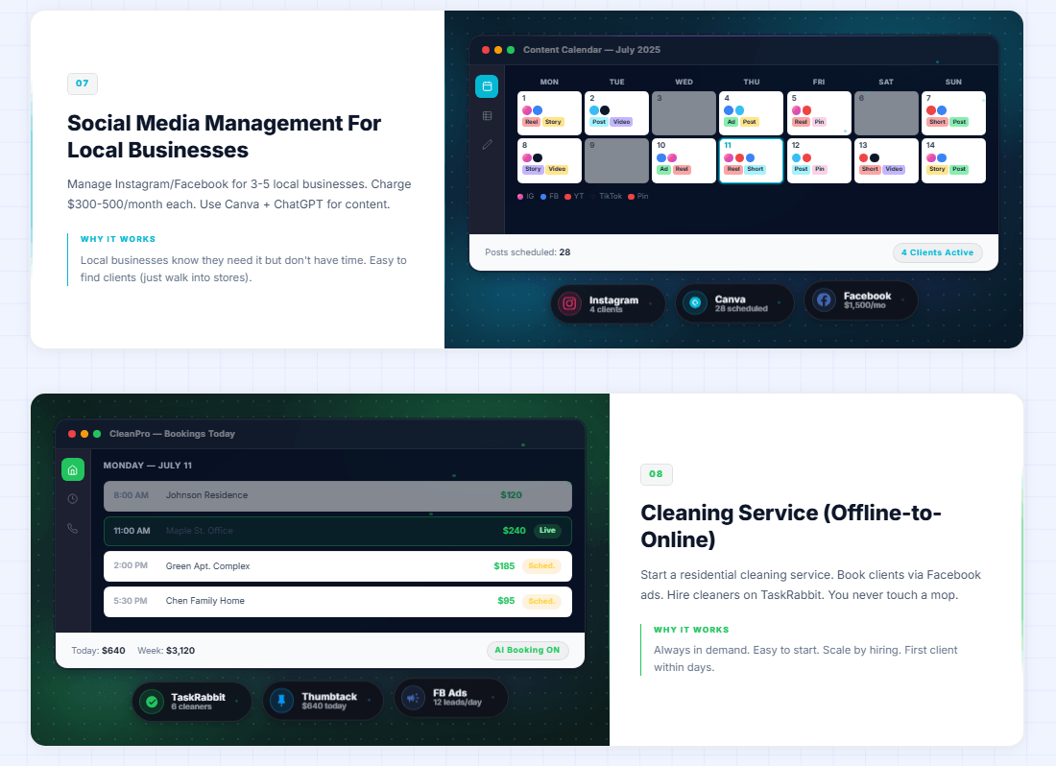Click the TaskRabbit checkmark icon

(152, 702)
